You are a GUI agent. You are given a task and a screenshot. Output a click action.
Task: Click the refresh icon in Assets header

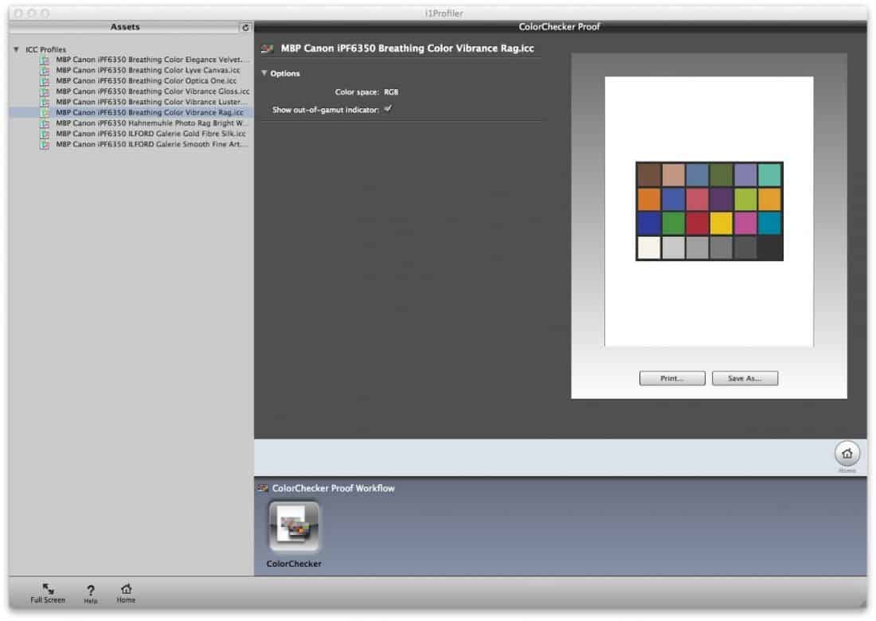click(x=245, y=27)
